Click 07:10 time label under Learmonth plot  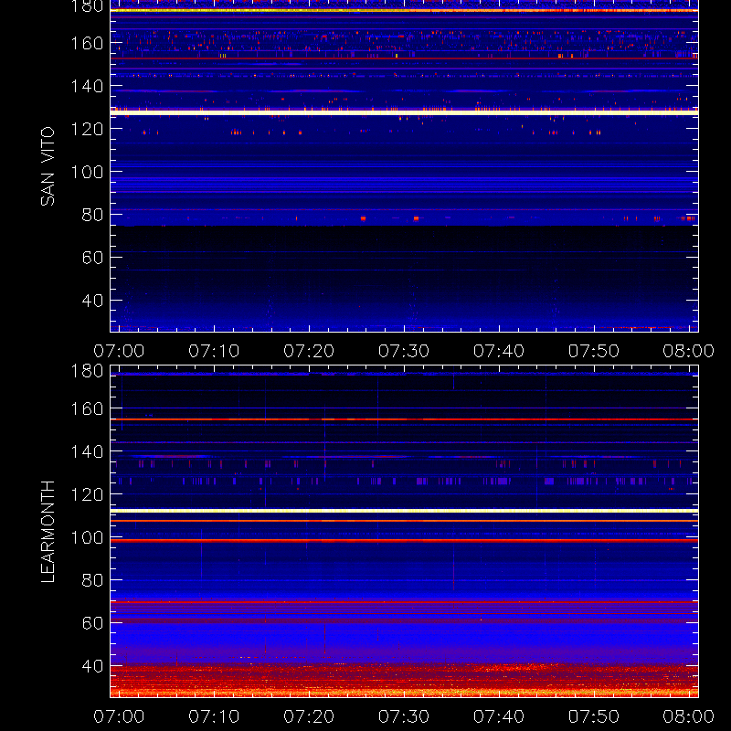(214, 716)
